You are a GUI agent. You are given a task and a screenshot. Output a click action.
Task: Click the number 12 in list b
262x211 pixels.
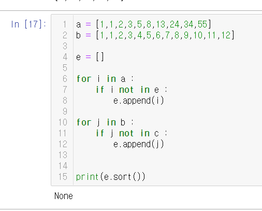pos(226,35)
